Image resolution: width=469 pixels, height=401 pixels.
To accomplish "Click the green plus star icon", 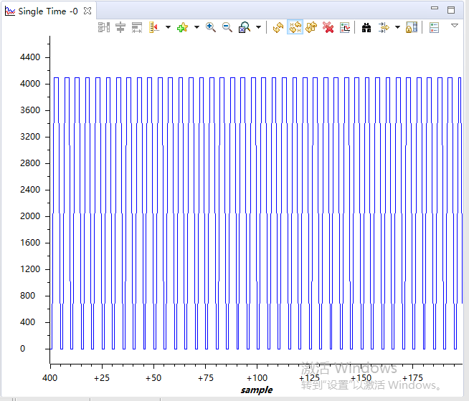I will (182, 27).
